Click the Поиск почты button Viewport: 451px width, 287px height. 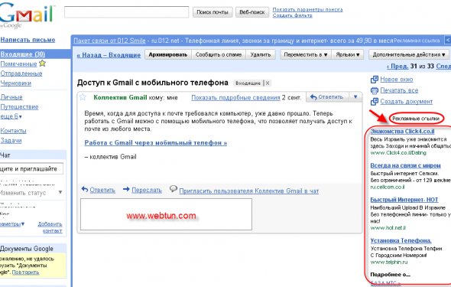(x=213, y=12)
